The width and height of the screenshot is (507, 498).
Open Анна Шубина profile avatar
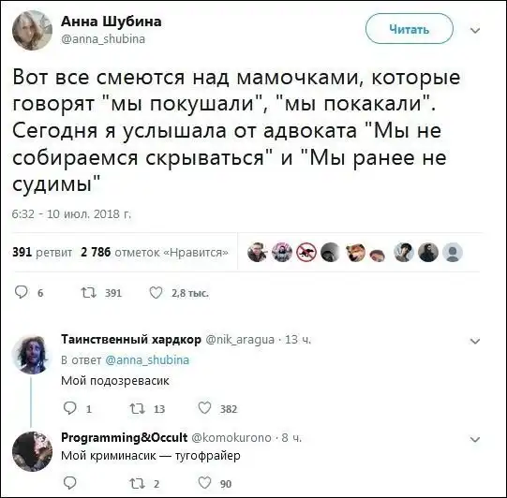[x=32, y=30]
